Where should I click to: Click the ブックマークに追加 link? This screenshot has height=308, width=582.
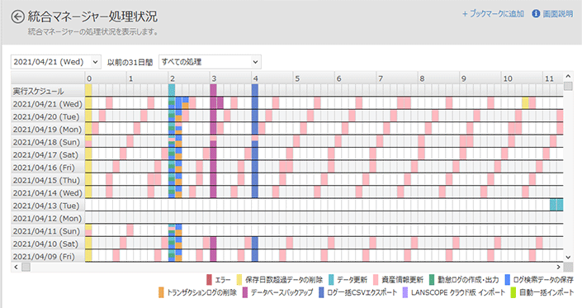click(x=497, y=14)
